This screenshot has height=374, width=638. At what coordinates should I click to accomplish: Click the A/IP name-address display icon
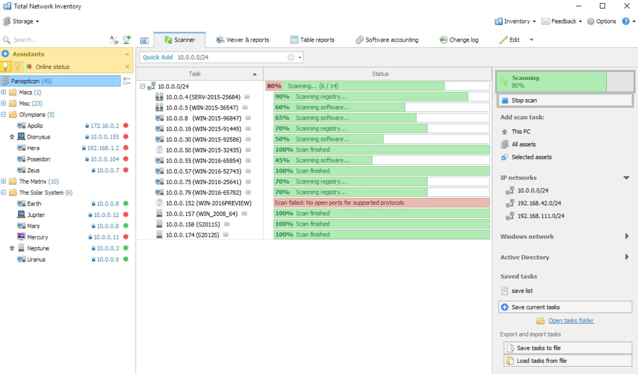click(114, 40)
